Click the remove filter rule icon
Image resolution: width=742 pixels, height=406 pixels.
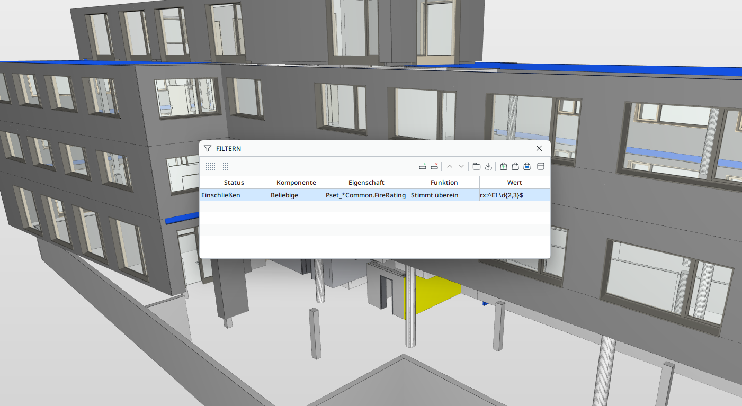coord(434,166)
